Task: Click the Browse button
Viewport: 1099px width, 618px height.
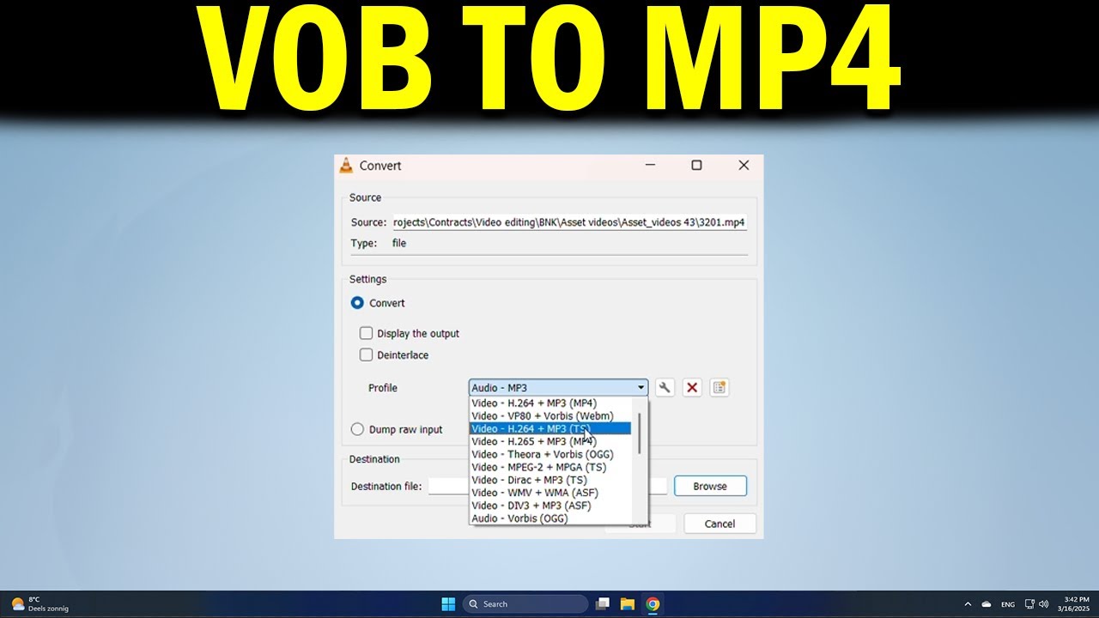Action: click(x=710, y=486)
